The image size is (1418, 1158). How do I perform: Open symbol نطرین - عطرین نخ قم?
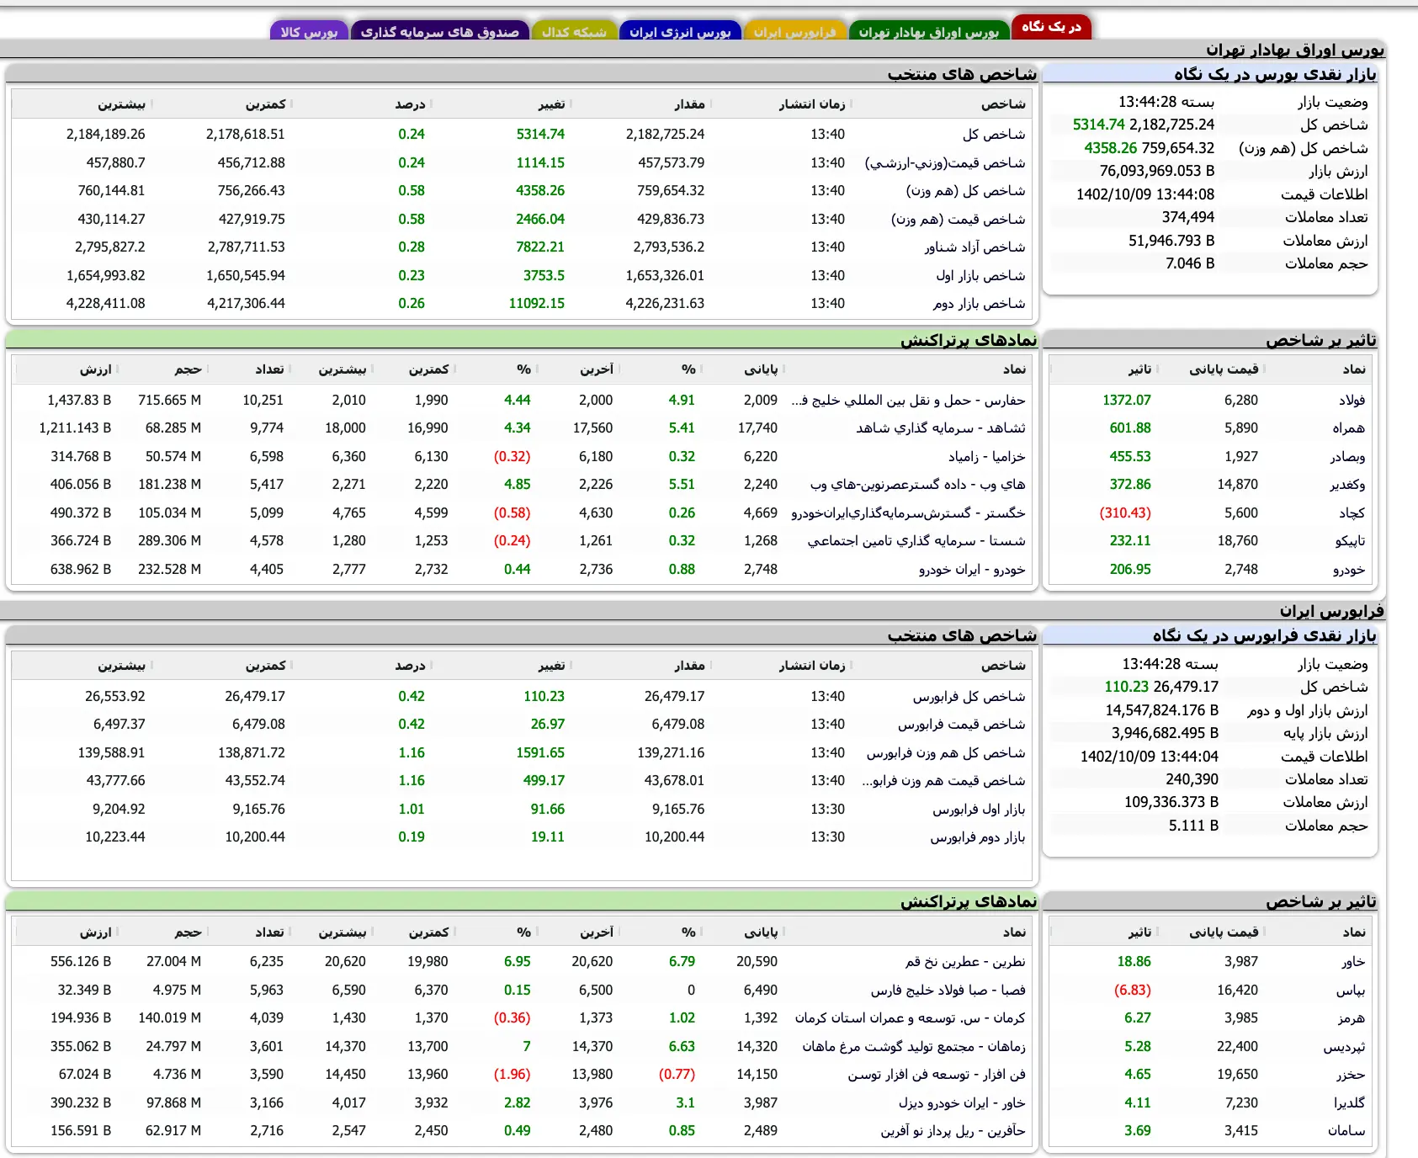coord(965,962)
